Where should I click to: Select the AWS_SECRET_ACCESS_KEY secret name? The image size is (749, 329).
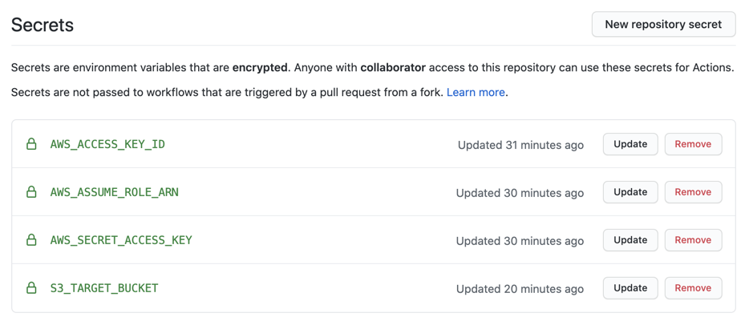[121, 240]
